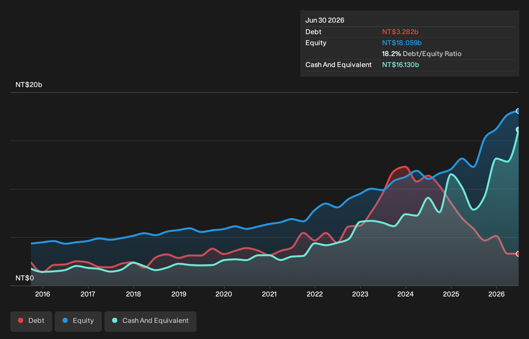Click the 18.2% Debt/Equity Ratio text

pos(422,54)
